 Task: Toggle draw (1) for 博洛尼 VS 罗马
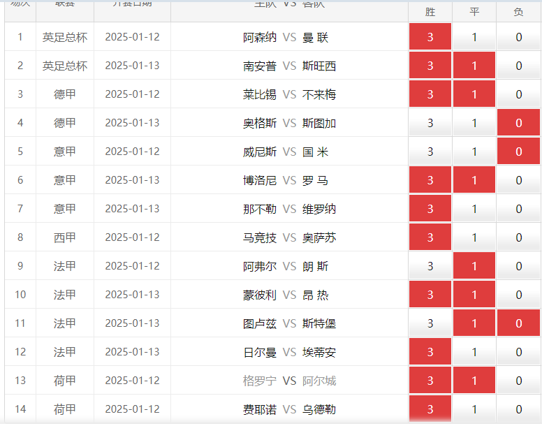[474, 180]
